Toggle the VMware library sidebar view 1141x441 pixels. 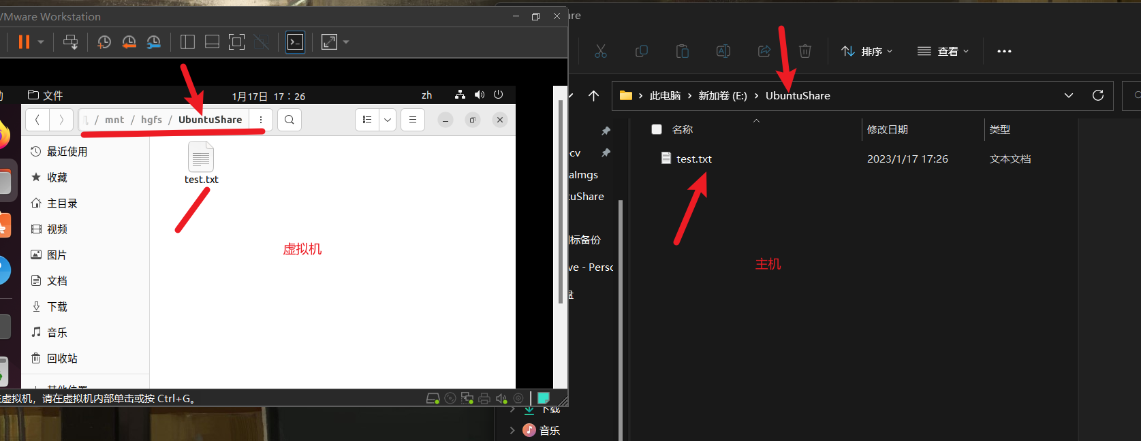pyautogui.click(x=187, y=42)
